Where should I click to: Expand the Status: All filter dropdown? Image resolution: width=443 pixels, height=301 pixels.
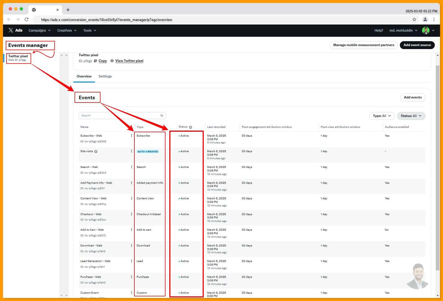point(411,116)
